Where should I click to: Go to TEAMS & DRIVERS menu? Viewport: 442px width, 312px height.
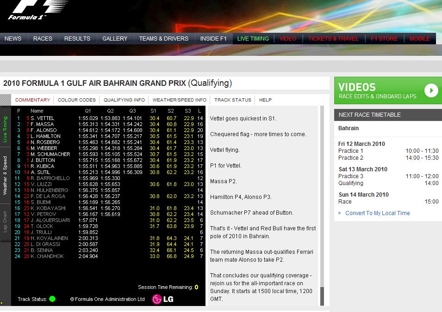(164, 39)
